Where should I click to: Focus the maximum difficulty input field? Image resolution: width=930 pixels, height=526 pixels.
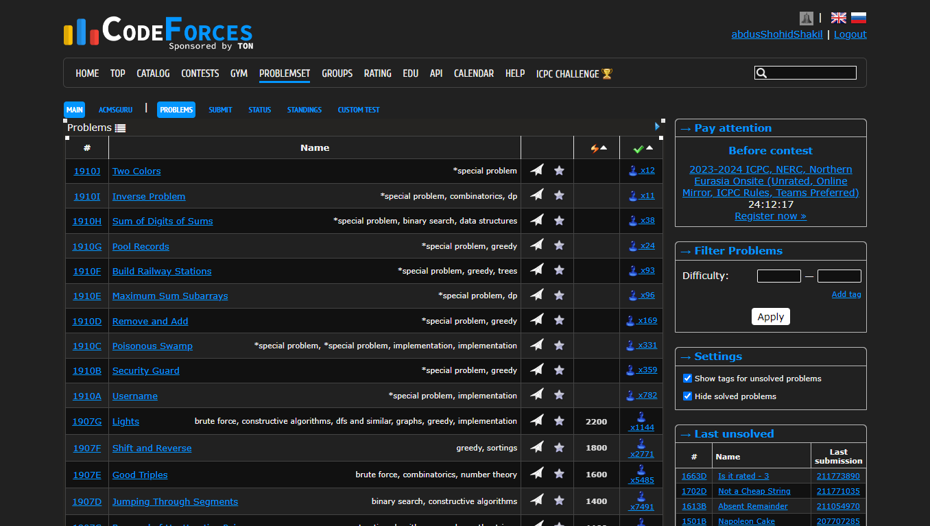tap(839, 276)
